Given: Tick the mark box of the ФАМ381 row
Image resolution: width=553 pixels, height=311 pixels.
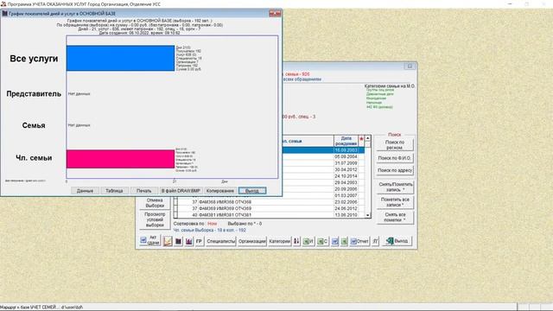Looking at the screenshot, I should coord(176,215).
